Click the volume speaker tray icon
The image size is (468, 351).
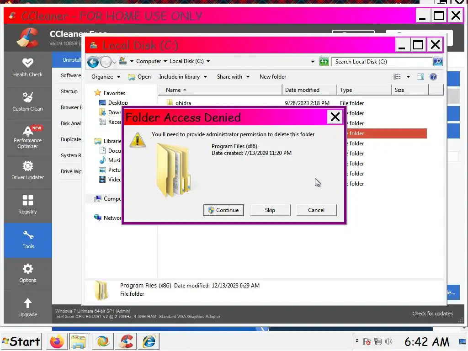(388, 341)
